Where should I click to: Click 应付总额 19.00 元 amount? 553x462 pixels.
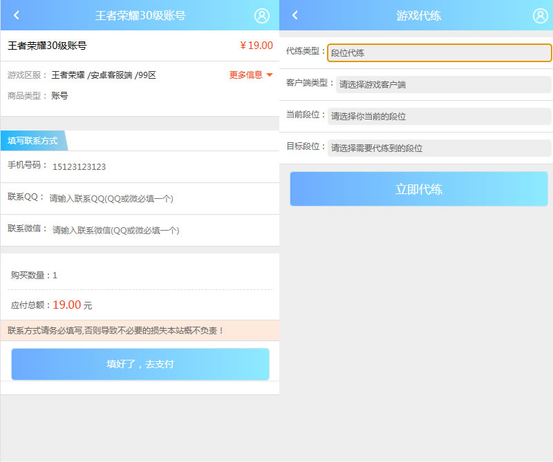coord(73,305)
